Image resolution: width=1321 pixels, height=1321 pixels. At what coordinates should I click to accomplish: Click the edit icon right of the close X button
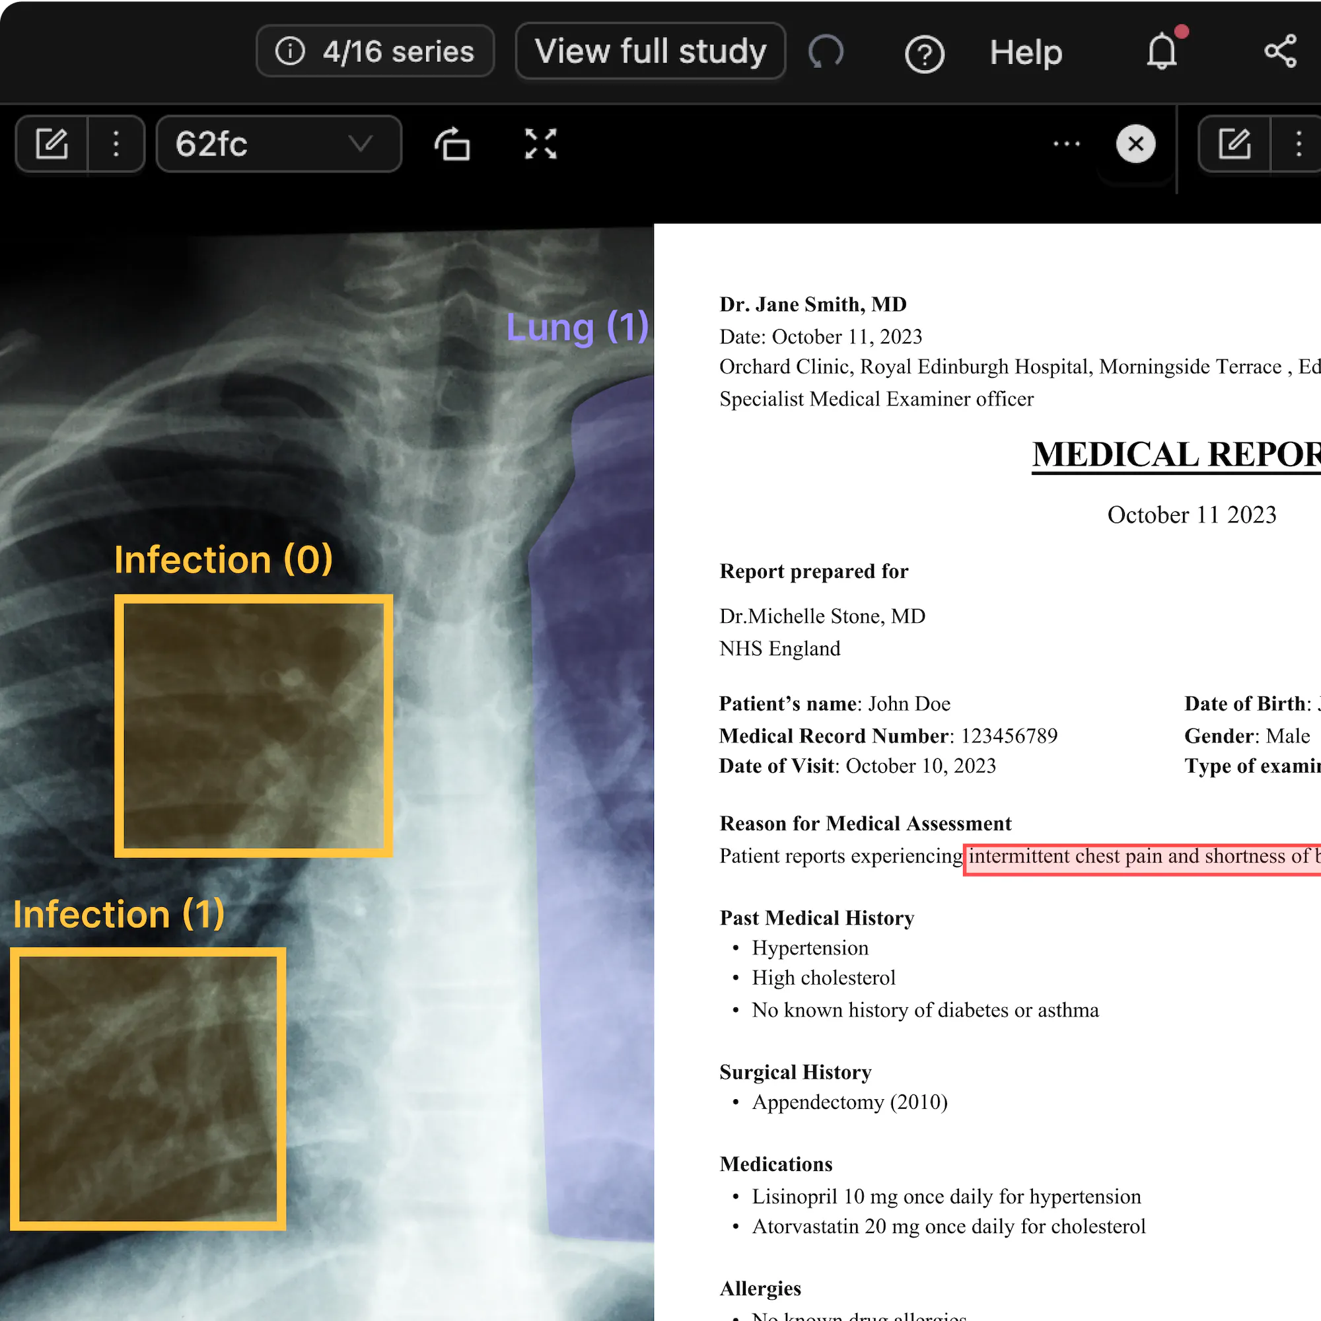click(x=1234, y=143)
